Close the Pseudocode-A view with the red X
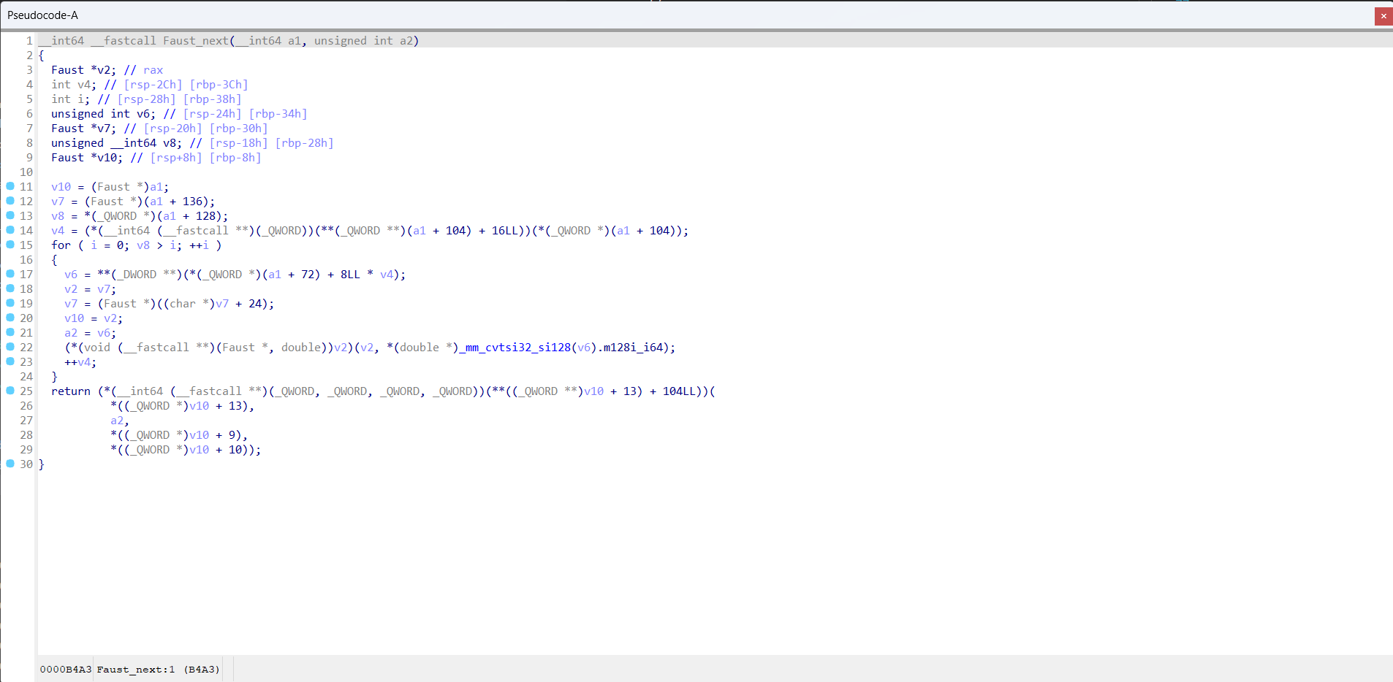The width and height of the screenshot is (1393, 682). click(1383, 15)
